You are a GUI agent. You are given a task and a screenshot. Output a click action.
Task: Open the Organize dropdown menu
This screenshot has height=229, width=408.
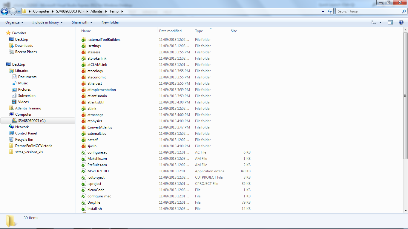click(x=14, y=22)
